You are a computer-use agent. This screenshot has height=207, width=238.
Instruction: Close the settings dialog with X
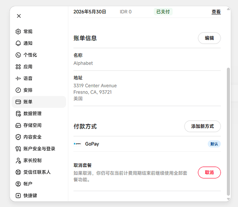pos(19,16)
